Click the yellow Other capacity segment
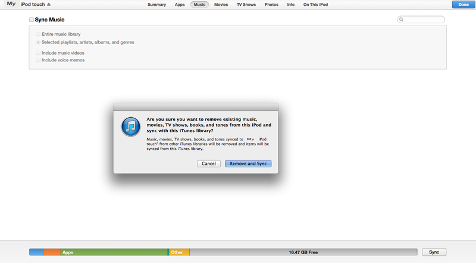The width and height of the screenshot is (476, 263). [x=180, y=252]
